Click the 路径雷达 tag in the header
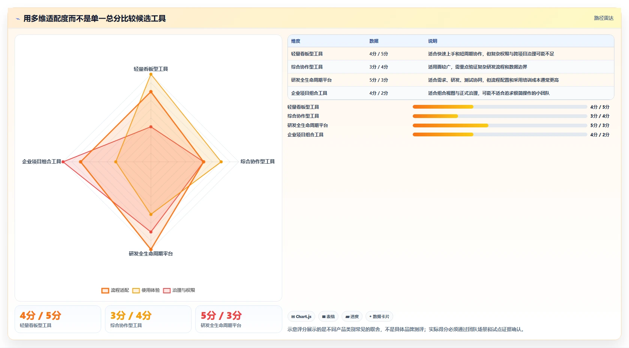The height and width of the screenshot is (348, 629). coord(604,18)
